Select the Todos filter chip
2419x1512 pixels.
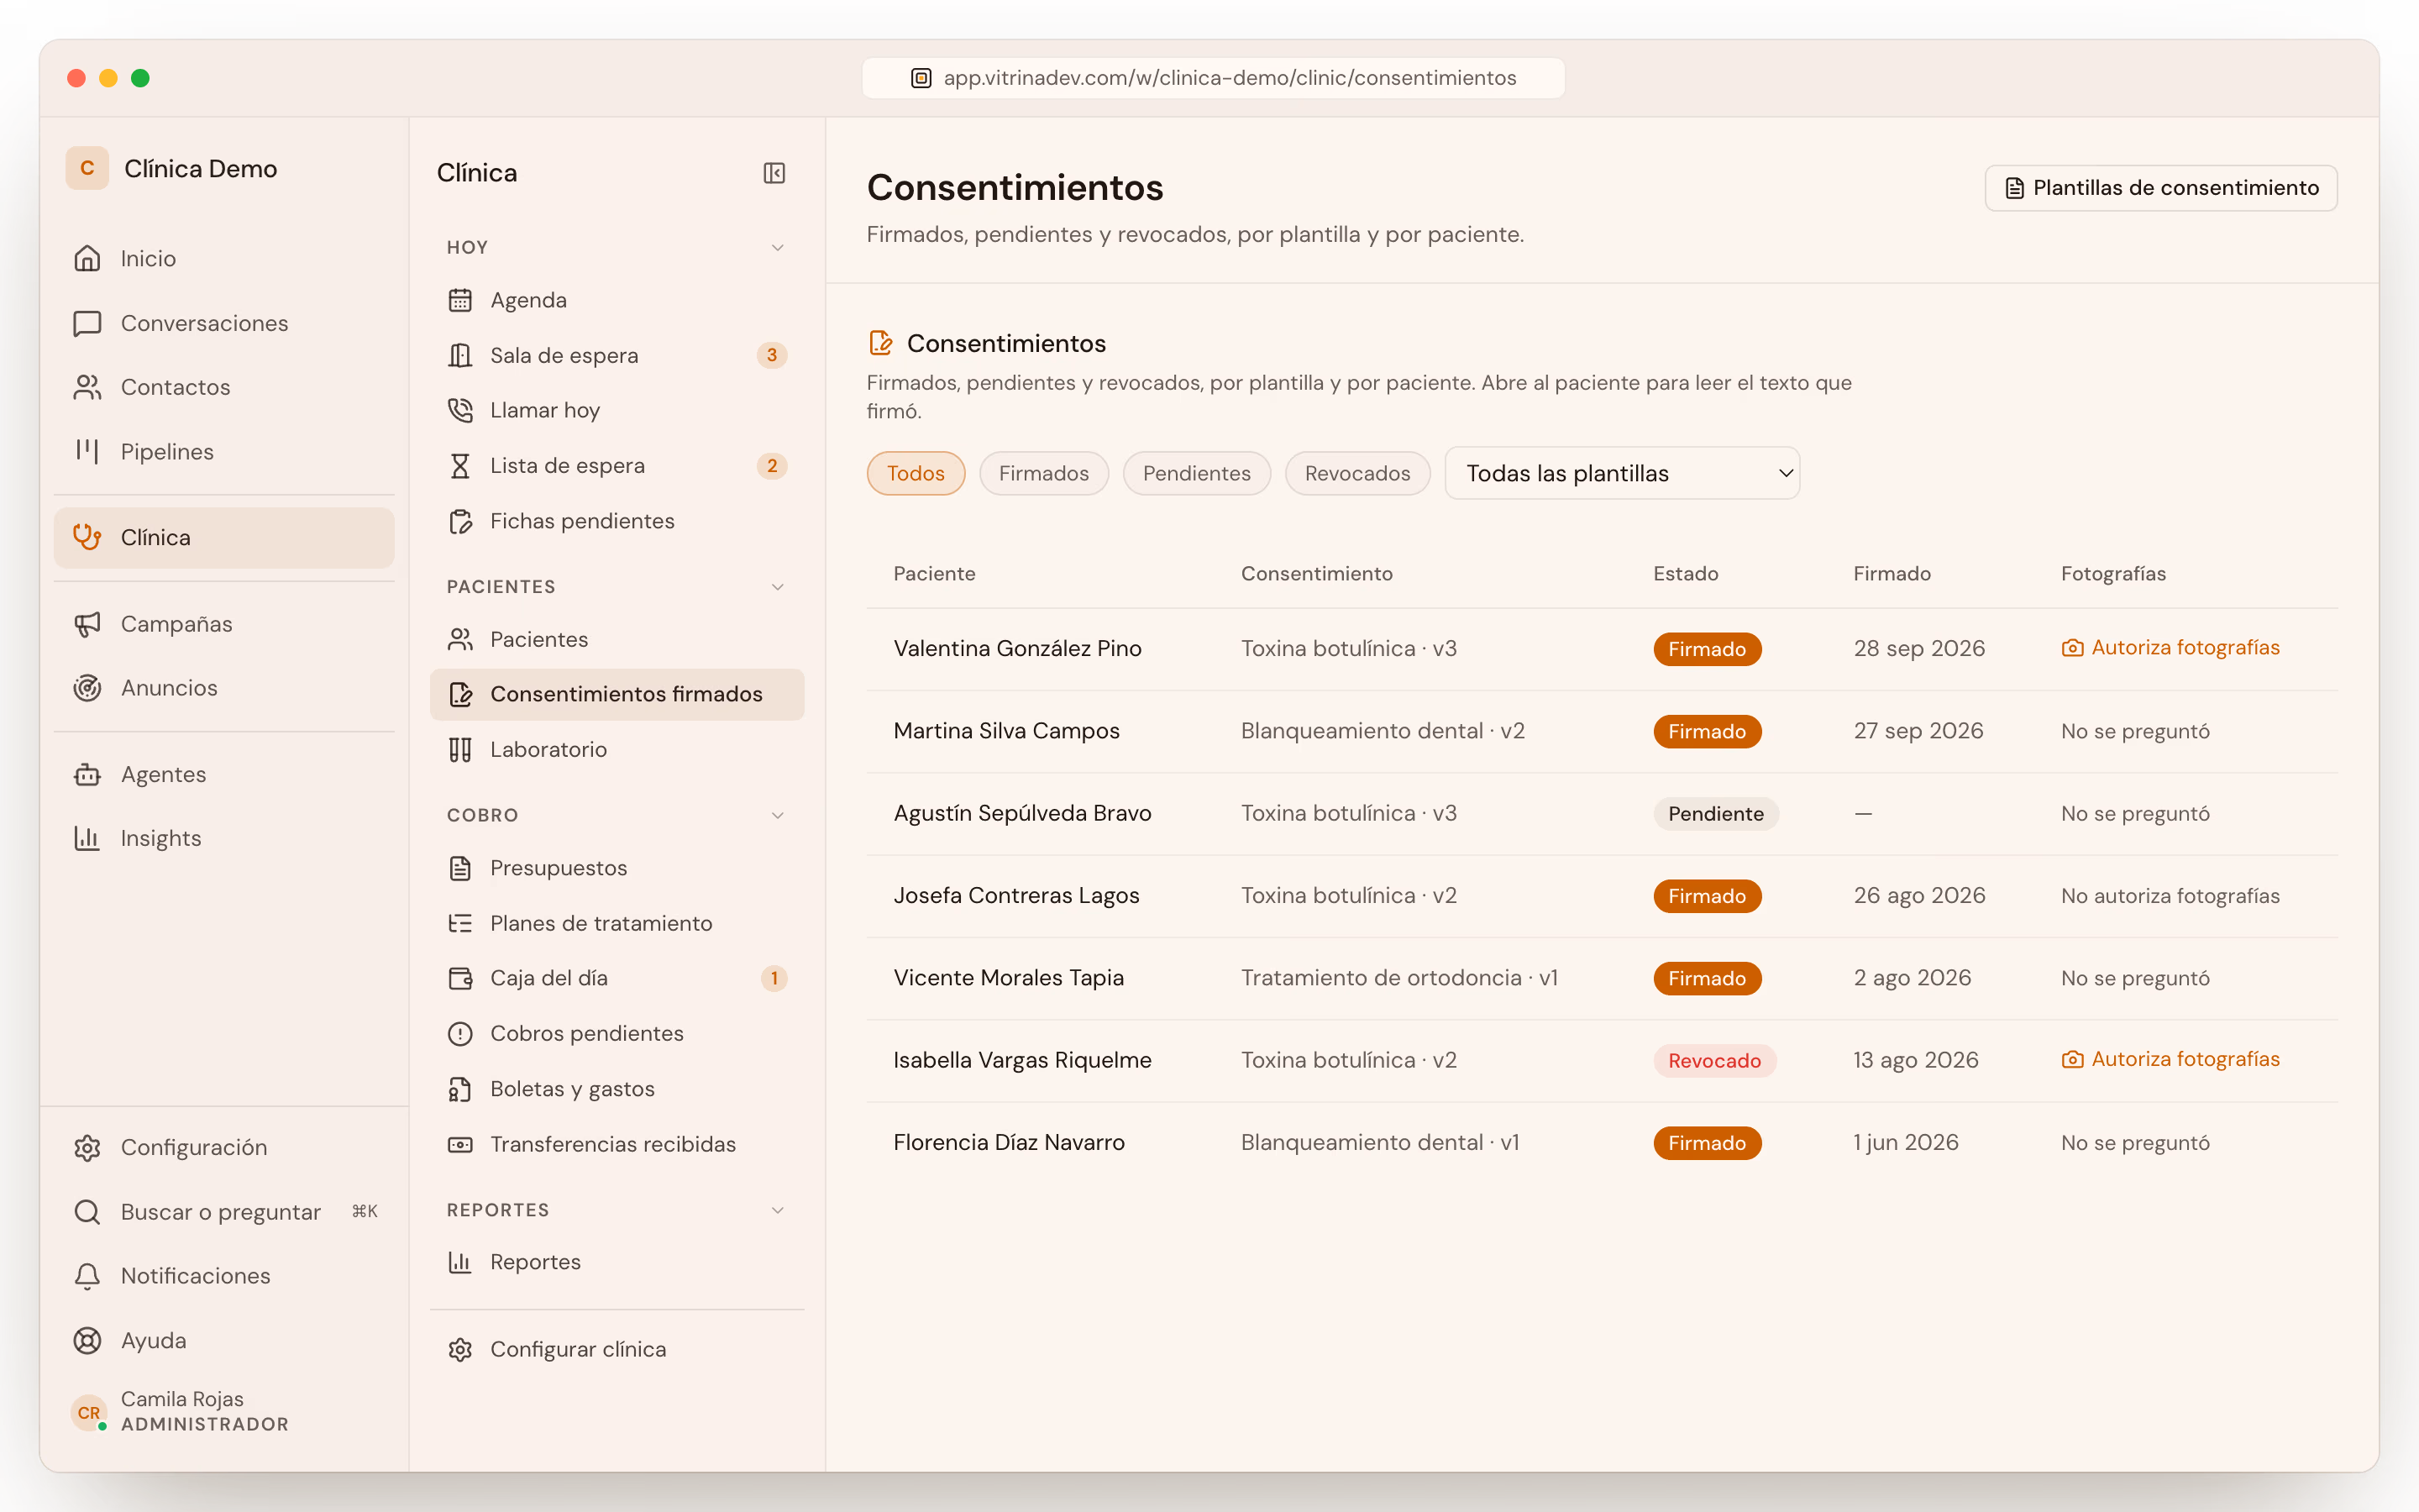point(915,473)
